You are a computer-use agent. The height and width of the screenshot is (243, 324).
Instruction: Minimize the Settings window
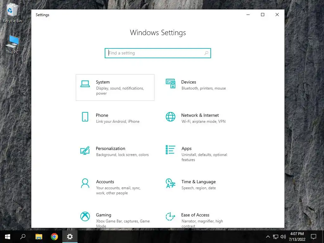(248, 15)
